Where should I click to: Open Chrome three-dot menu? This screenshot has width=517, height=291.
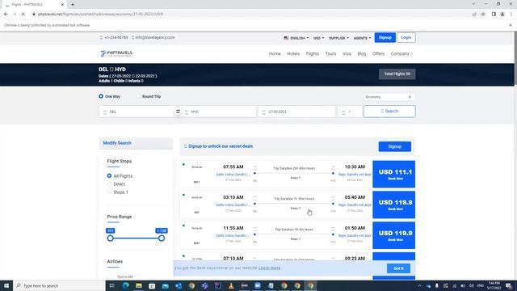(x=511, y=15)
